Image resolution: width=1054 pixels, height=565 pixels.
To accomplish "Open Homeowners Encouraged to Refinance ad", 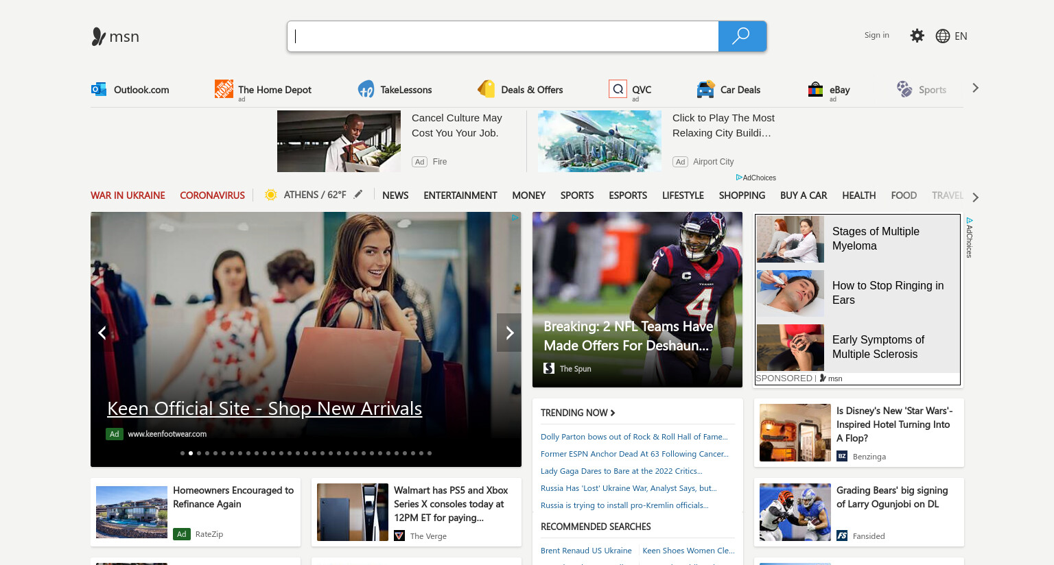I will 196,512.
